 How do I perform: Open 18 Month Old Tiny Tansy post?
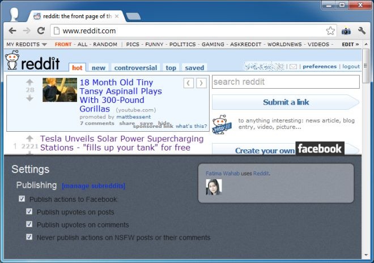pos(121,96)
